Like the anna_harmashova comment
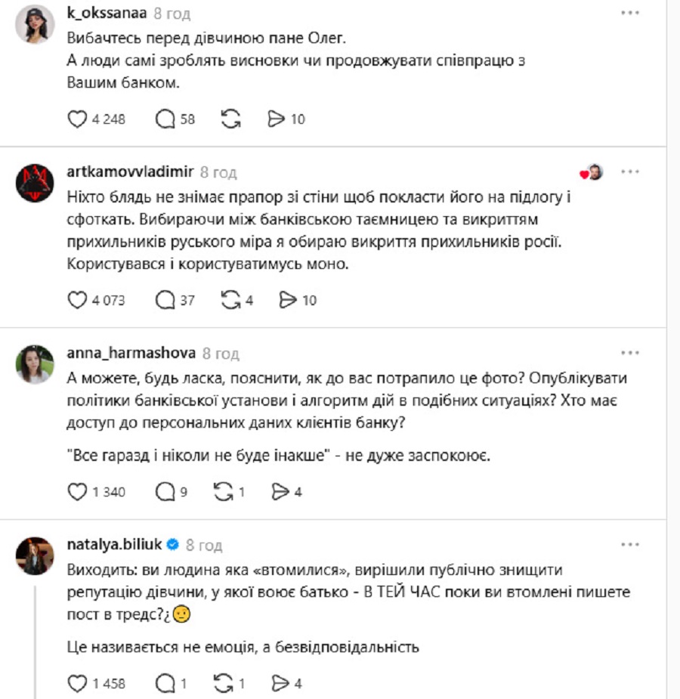Image resolution: width=680 pixels, height=699 pixels. point(78,492)
